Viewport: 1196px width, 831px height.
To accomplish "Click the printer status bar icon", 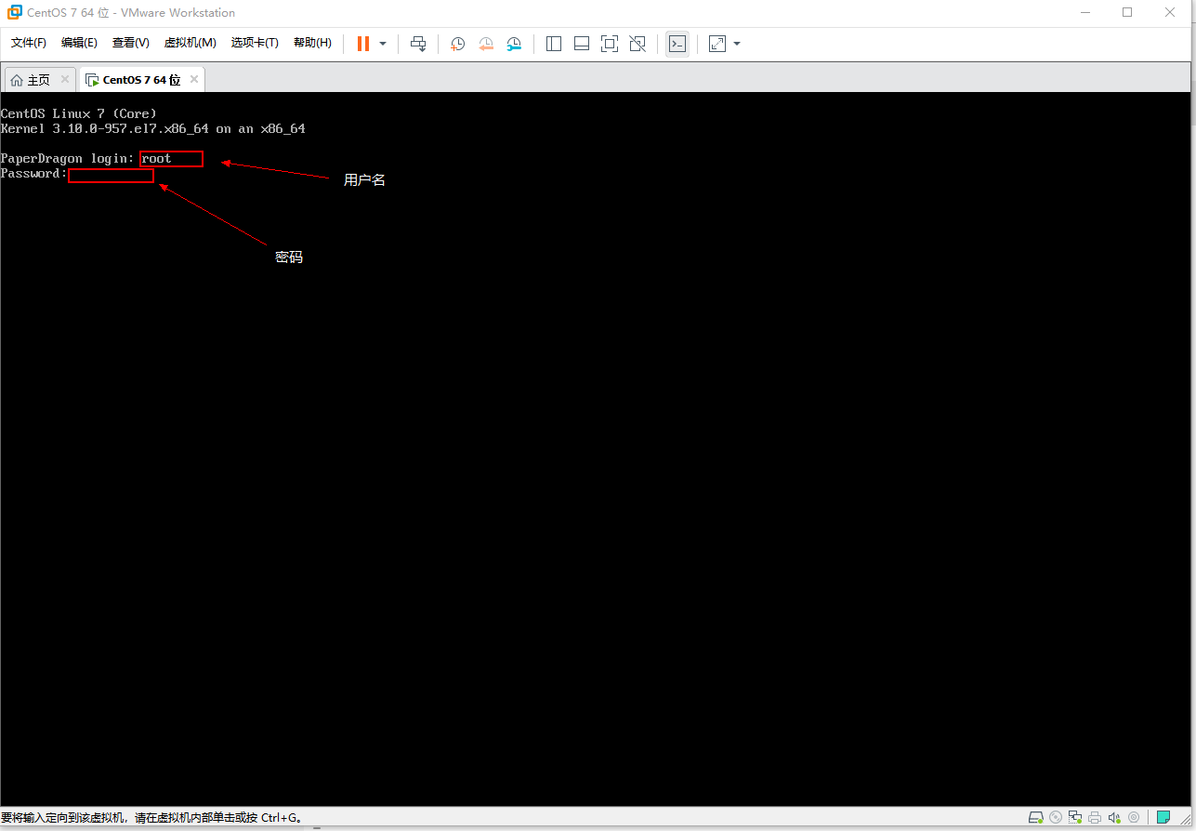I will tap(1095, 817).
